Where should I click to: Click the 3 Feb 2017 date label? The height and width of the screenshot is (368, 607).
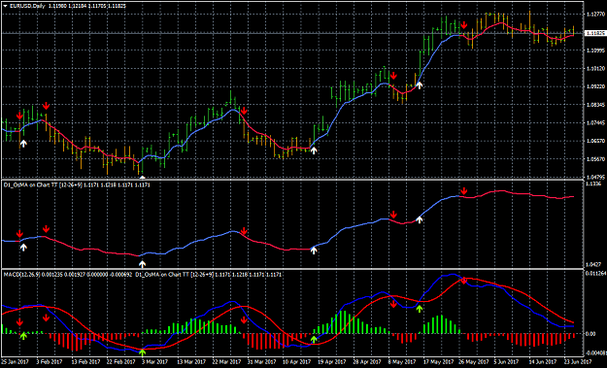click(50, 362)
